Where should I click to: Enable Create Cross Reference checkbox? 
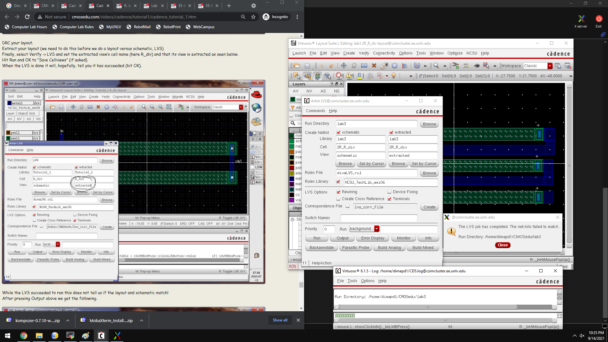click(x=339, y=199)
